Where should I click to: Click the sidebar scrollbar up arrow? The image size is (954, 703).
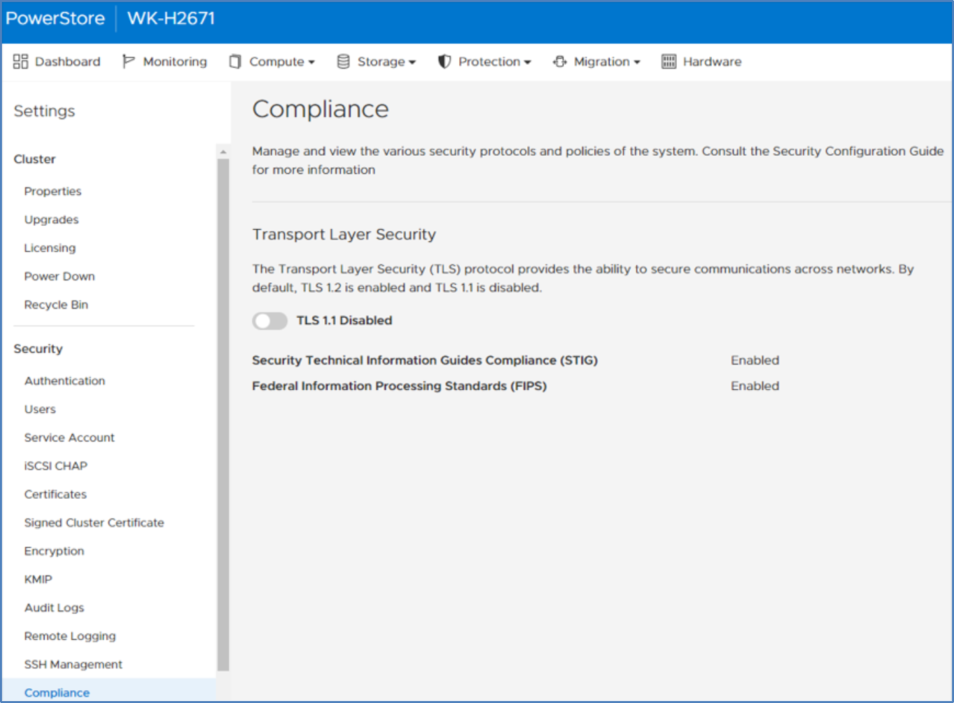pos(223,152)
